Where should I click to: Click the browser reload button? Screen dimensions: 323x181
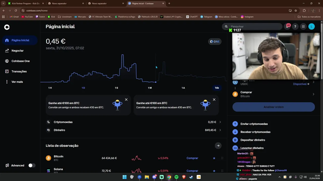click(16, 11)
